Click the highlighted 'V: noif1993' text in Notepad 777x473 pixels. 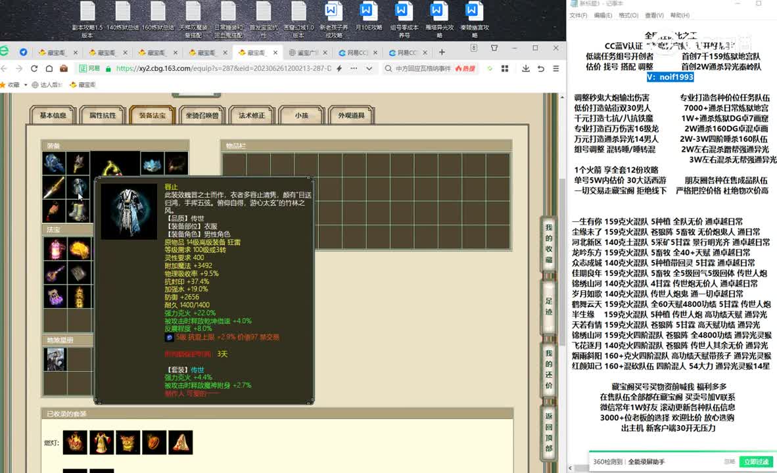(x=670, y=77)
